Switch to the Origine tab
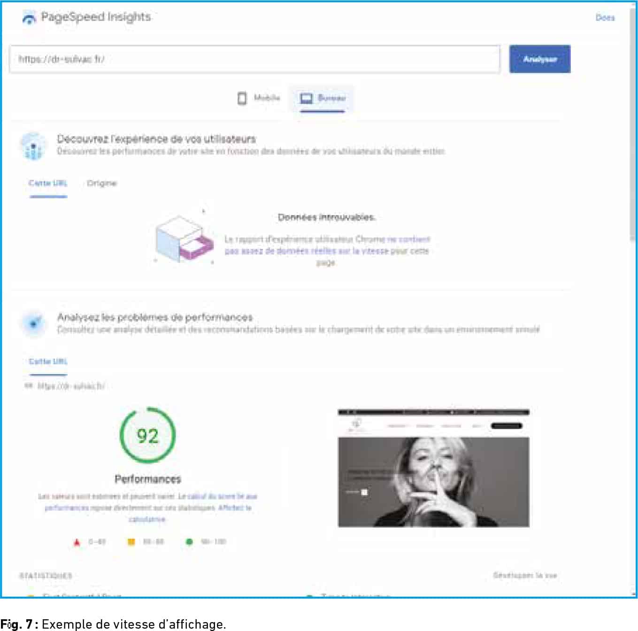 pyautogui.click(x=102, y=183)
